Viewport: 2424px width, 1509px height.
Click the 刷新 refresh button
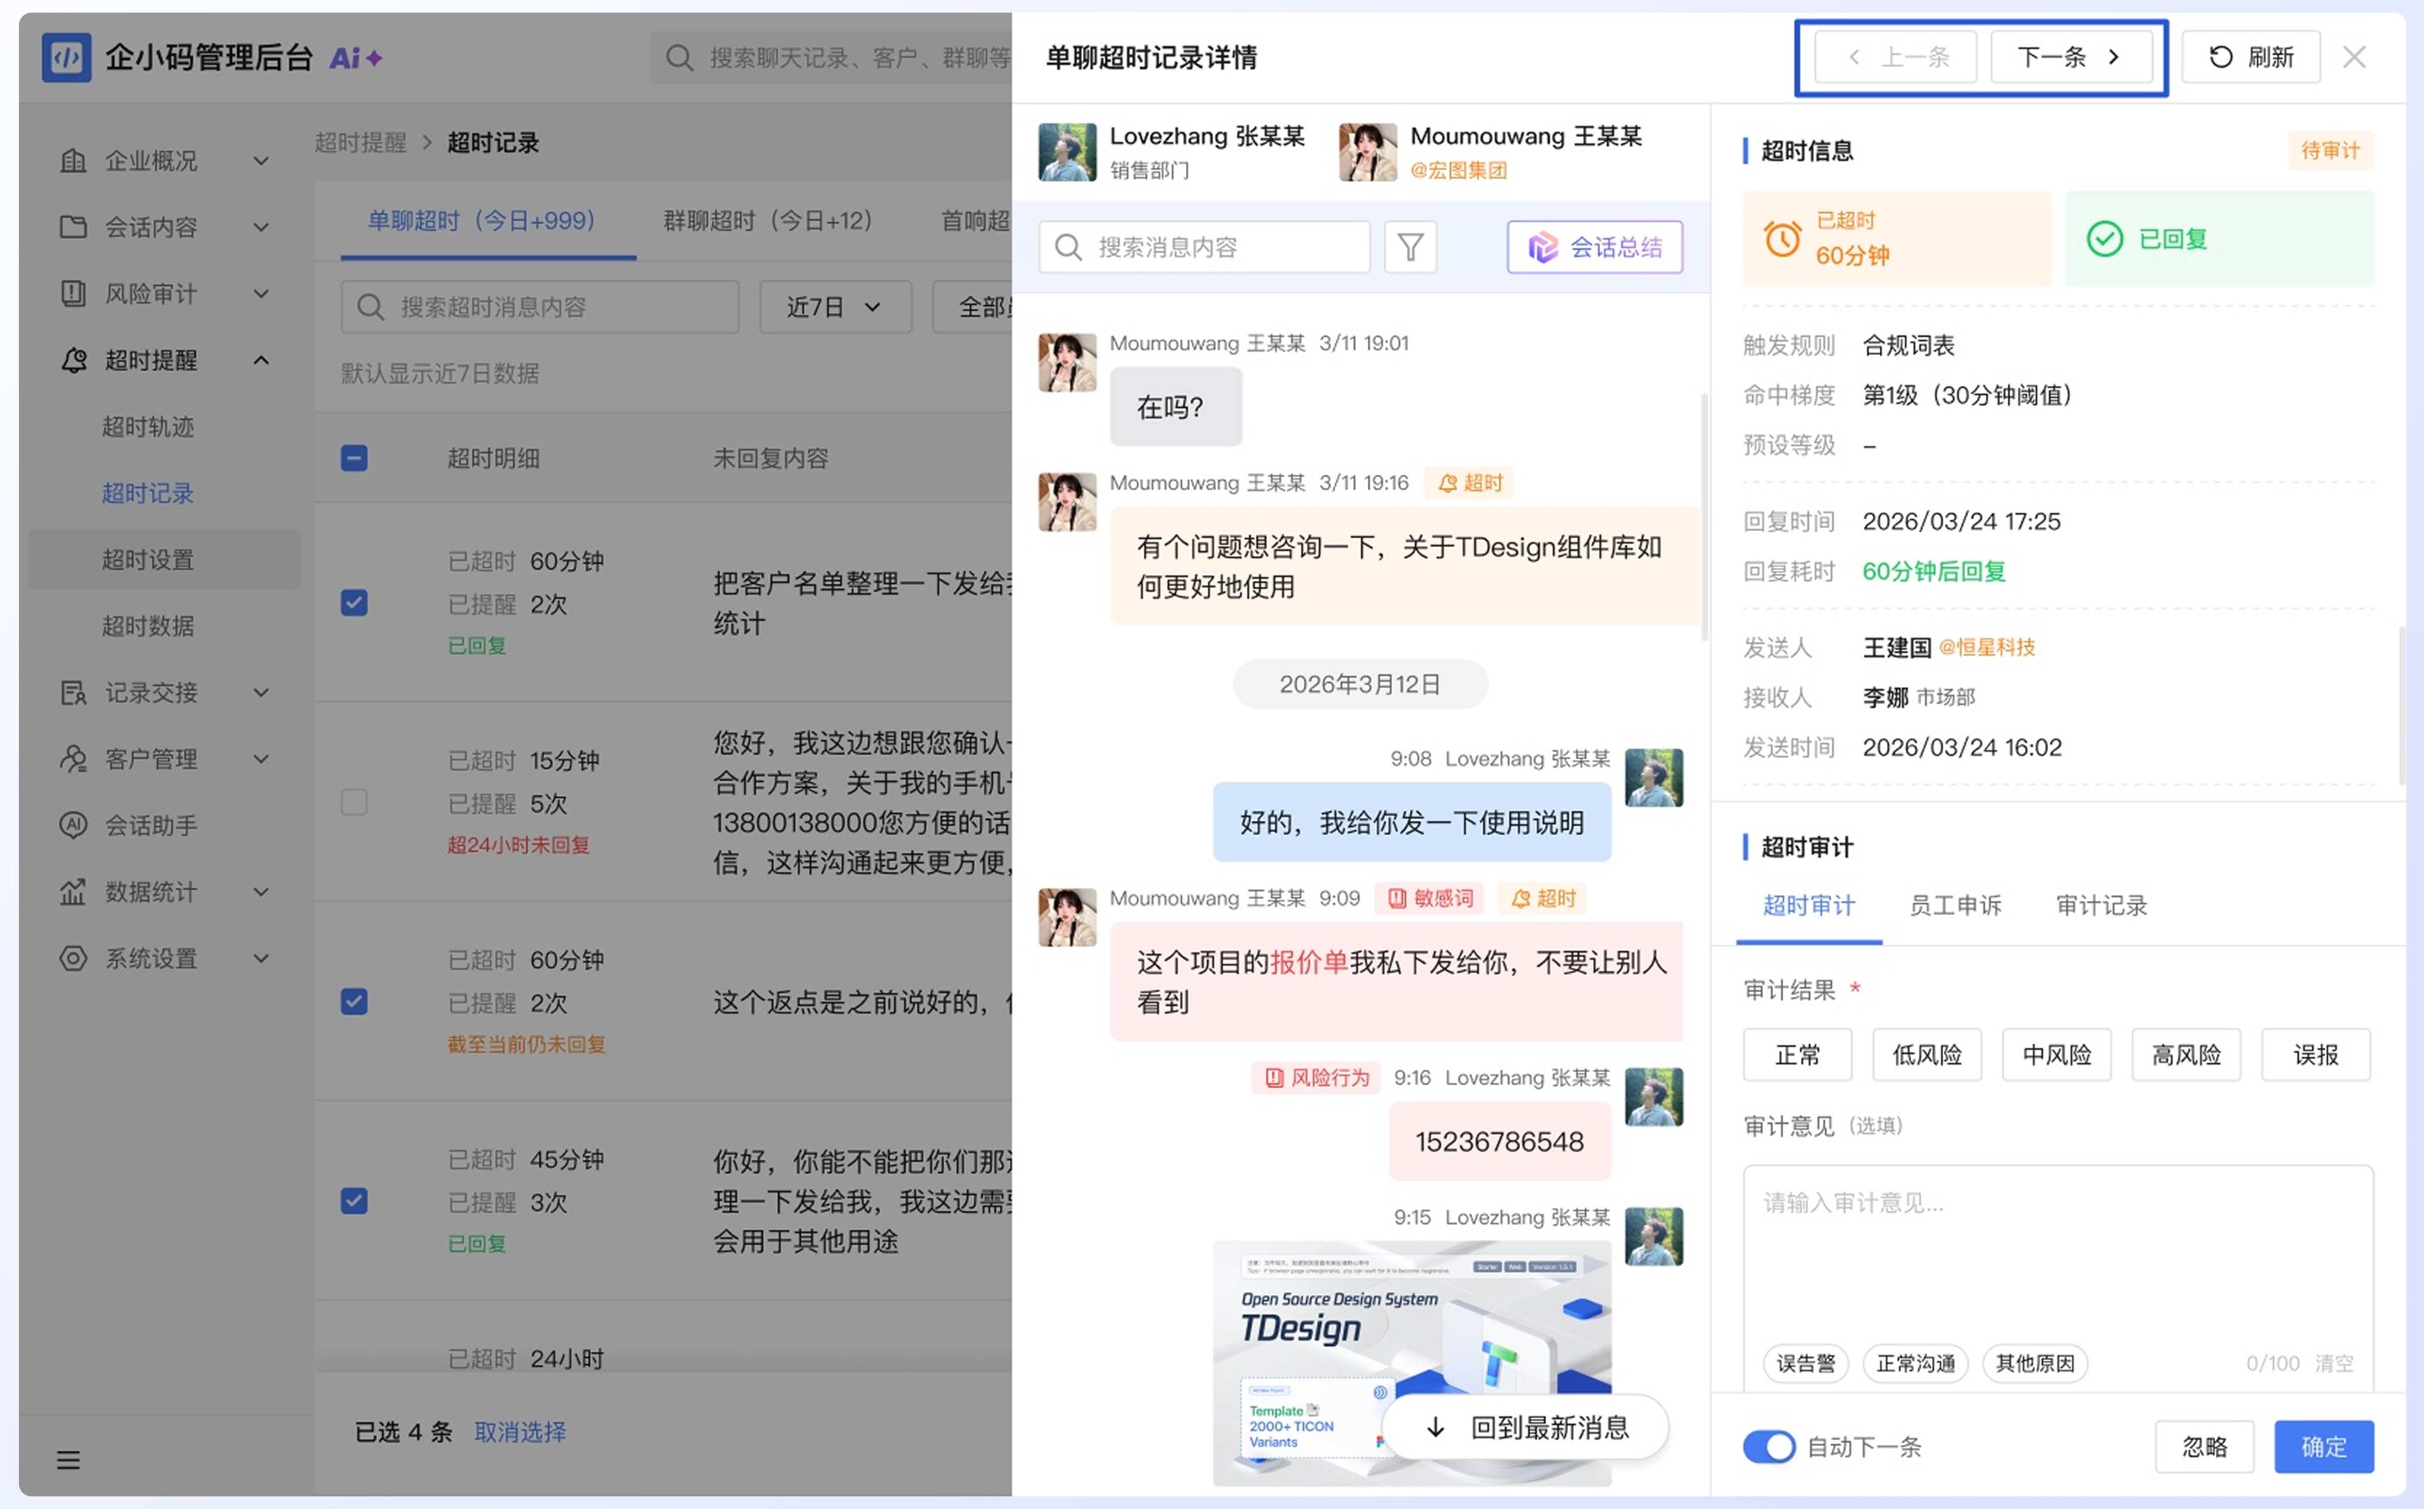[2250, 57]
